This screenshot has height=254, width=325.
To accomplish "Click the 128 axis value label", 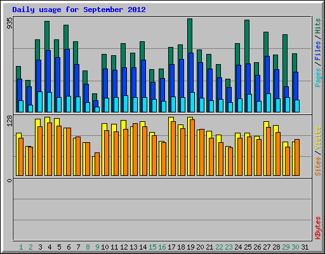I will (10, 121).
